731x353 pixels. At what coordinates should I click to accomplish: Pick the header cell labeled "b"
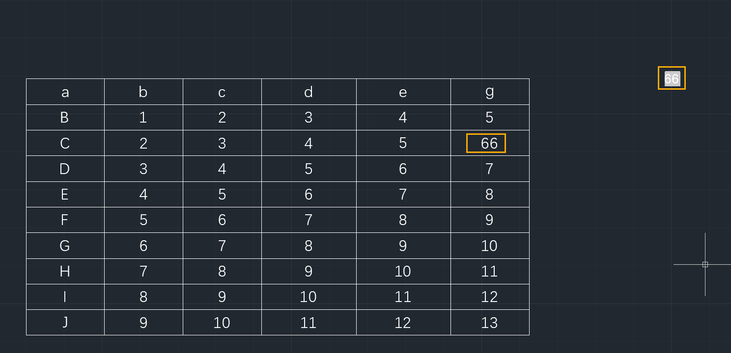point(143,92)
